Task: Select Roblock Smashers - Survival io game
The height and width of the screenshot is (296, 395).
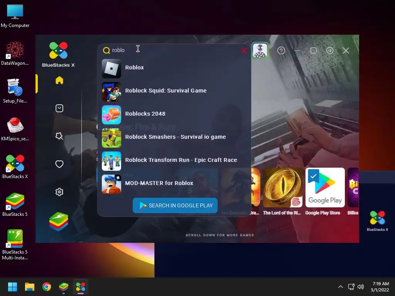Action: click(174, 138)
